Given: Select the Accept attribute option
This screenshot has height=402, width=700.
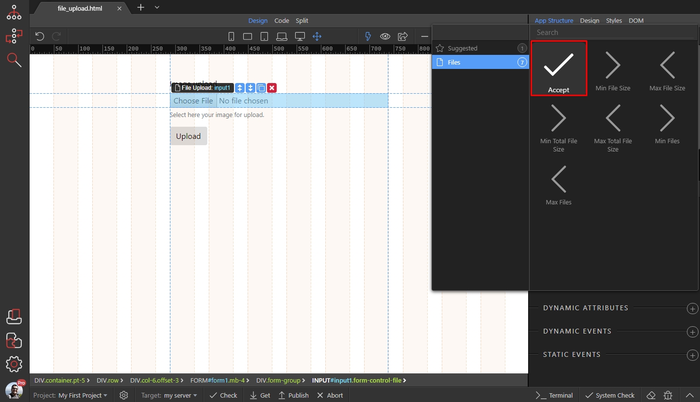Looking at the screenshot, I should point(559,68).
